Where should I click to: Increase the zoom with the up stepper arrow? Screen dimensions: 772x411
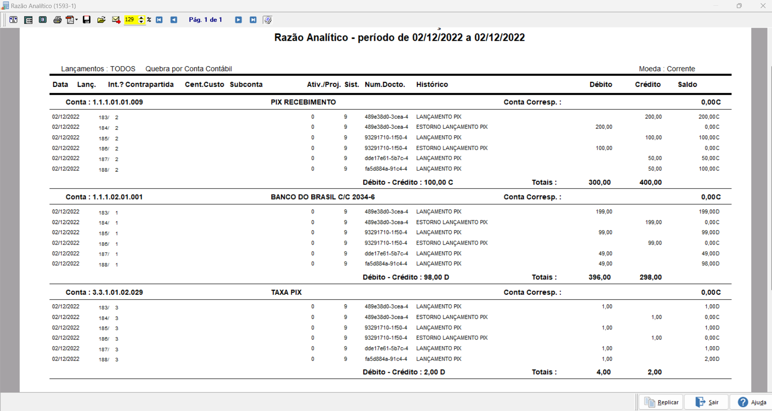[141, 18]
